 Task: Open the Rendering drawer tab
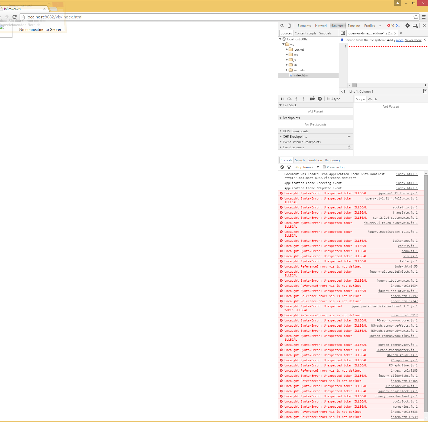click(x=332, y=160)
